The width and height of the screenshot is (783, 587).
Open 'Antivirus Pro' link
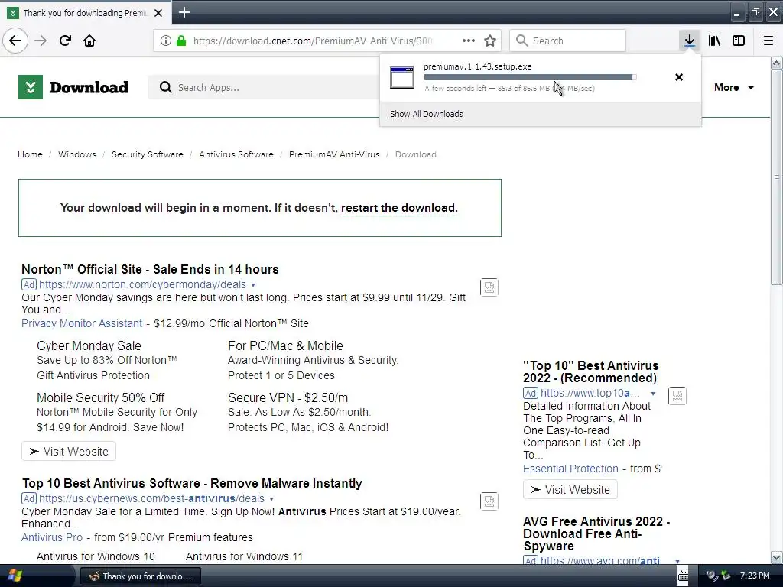click(x=52, y=537)
